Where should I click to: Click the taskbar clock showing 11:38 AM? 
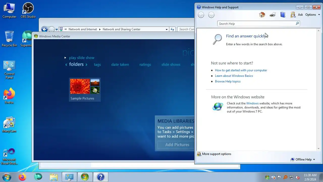(x=310, y=177)
